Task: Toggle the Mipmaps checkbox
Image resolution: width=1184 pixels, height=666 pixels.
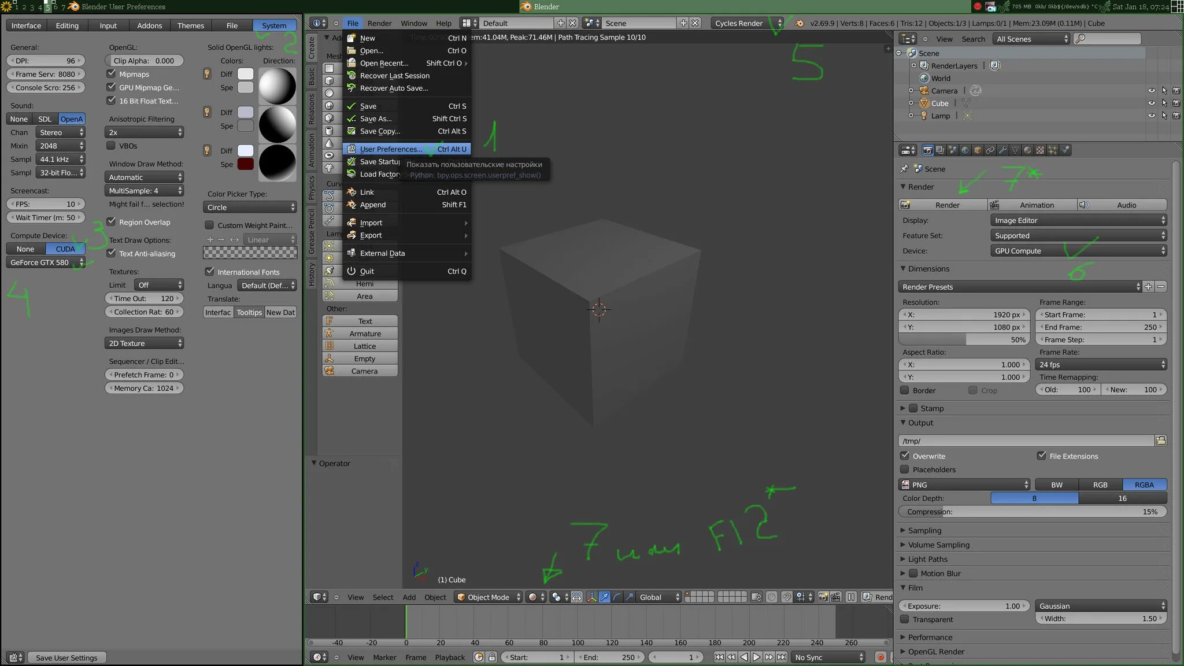Action: coord(112,74)
